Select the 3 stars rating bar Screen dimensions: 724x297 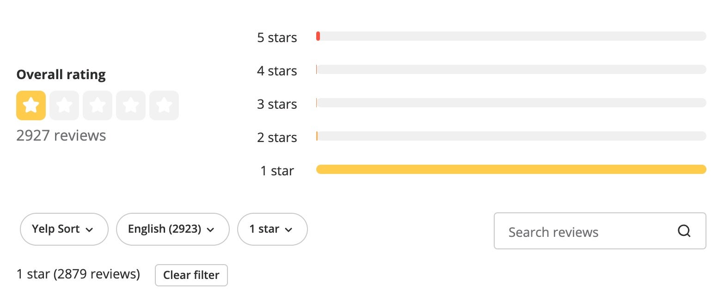point(511,103)
